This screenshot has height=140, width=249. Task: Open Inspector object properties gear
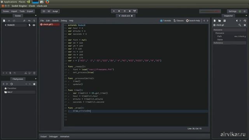[245, 25]
